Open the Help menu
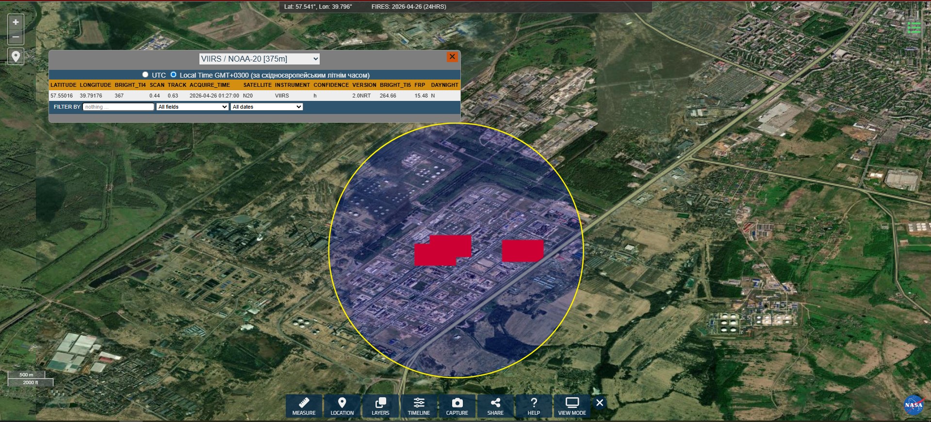This screenshot has width=931, height=422. pos(534,406)
